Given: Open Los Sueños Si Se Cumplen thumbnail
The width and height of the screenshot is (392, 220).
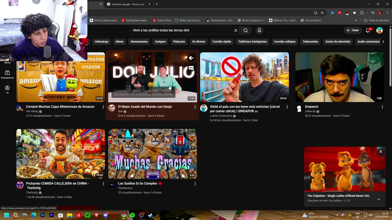Looking at the screenshot, I should [153, 154].
